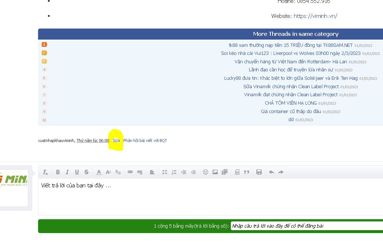The width and height of the screenshot is (383, 247).
Task: Click the Remove Formatting icon in editor
Action: (45, 172)
